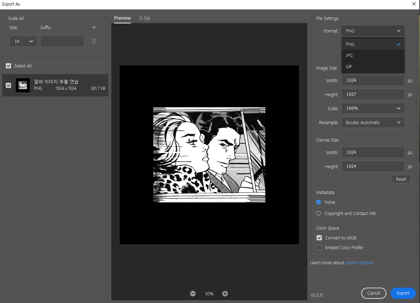The image size is (420, 303).
Task: Select Copyright and Contact Info radio option
Action: coord(318,213)
